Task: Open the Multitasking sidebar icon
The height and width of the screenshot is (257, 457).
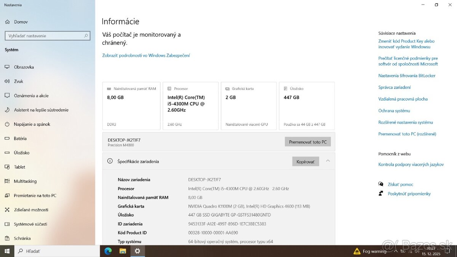Action: point(8,181)
